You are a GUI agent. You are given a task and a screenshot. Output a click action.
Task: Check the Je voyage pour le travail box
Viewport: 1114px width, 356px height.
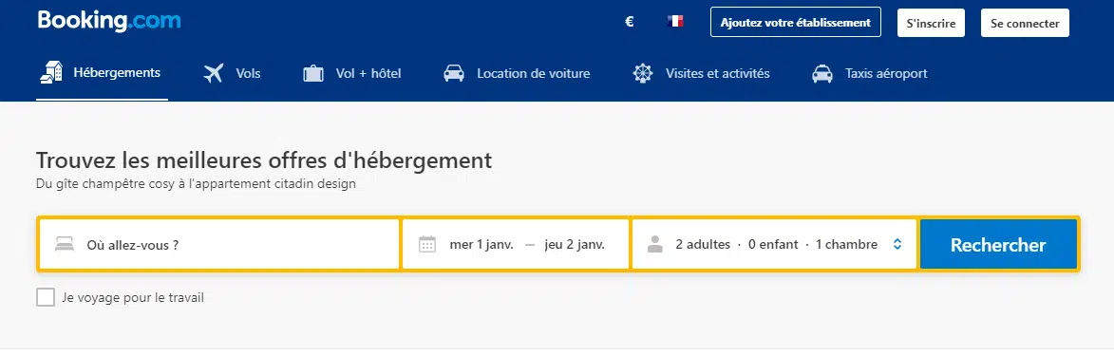[46, 297]
